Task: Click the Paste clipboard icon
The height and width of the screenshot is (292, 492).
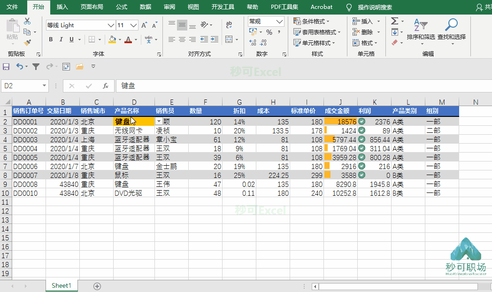Action: coord(13,26)
